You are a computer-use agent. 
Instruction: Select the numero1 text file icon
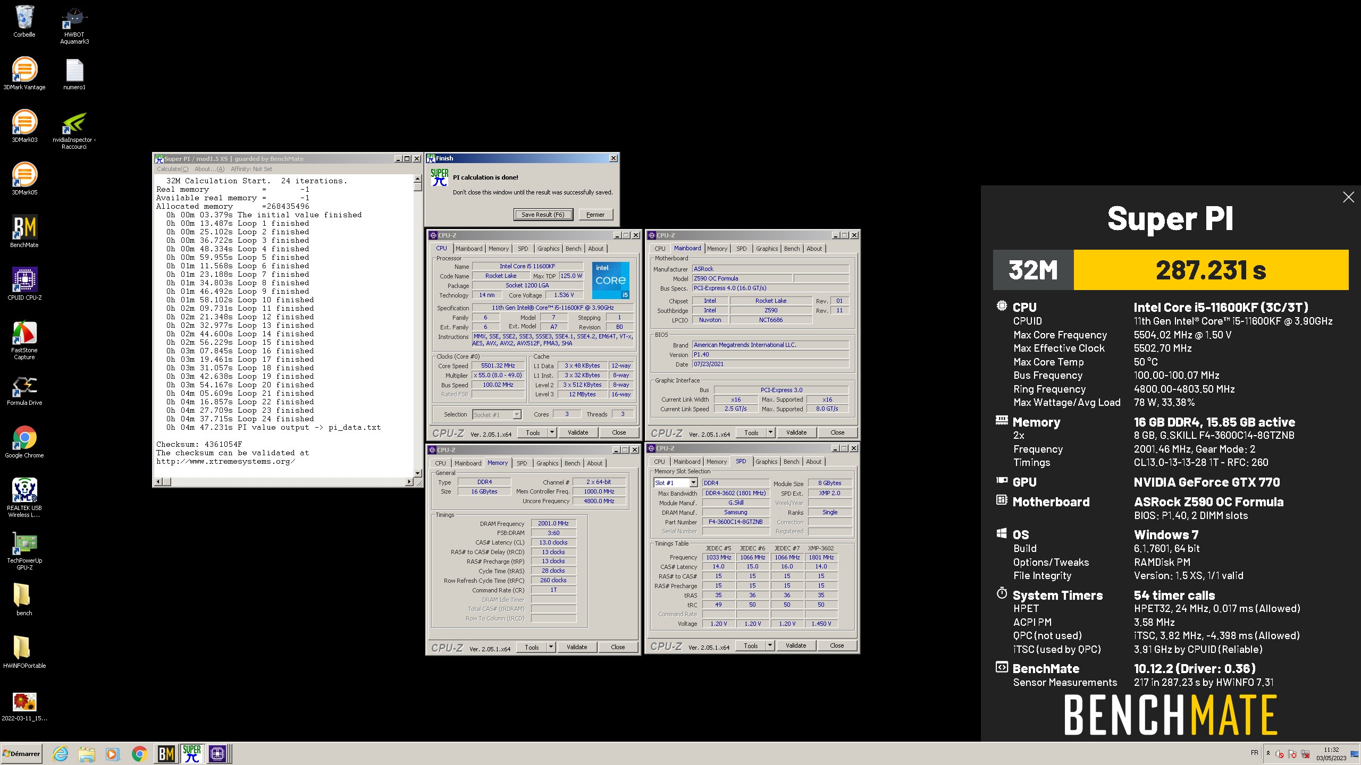[74, 73]
